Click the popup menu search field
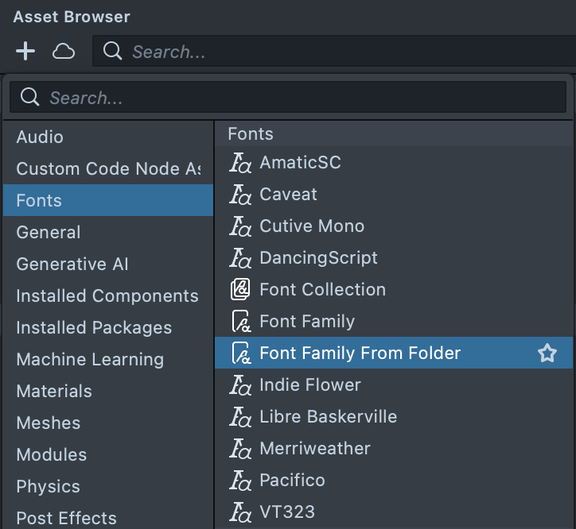The width and height of the screenshot is (576, 529). tap(302, 98)
